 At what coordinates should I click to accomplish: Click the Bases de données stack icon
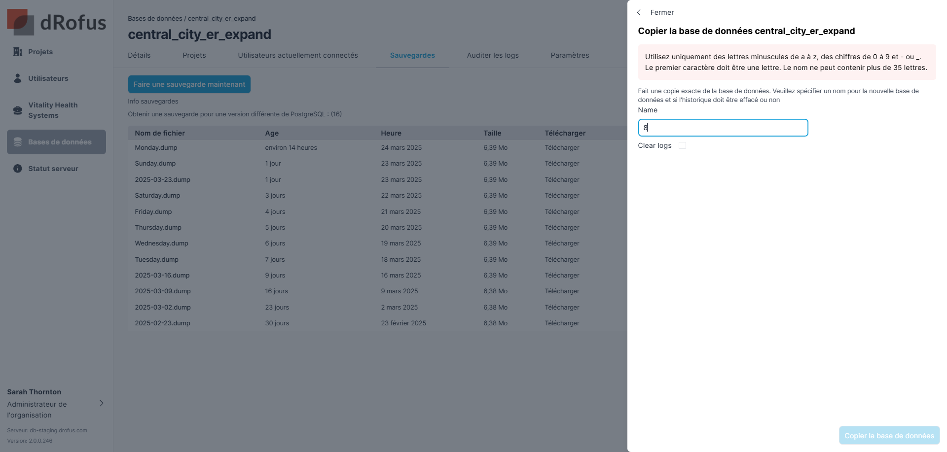pos(18,142)
